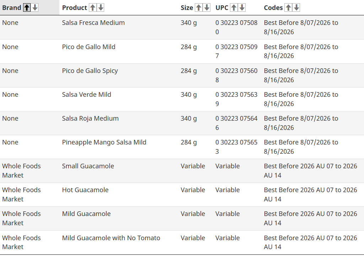Select the Hot Guacamole row

[182, 195]
